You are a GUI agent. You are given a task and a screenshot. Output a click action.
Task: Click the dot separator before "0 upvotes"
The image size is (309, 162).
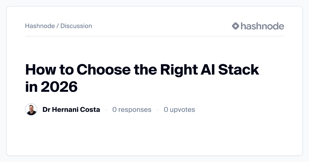pyautogui.click(x=158, y=110)
